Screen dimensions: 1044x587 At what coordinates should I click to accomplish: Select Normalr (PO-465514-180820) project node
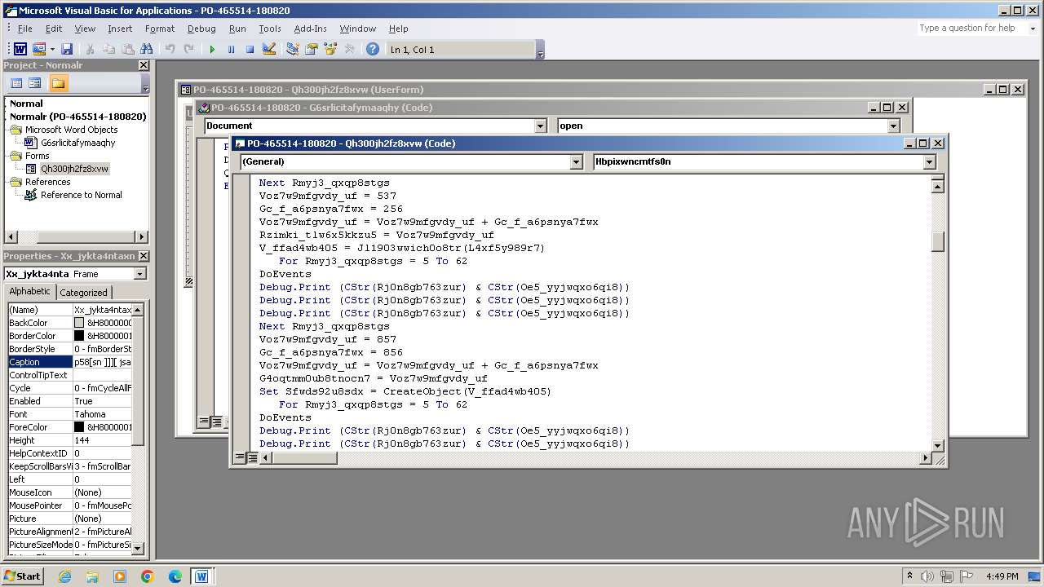pos(78,117)
